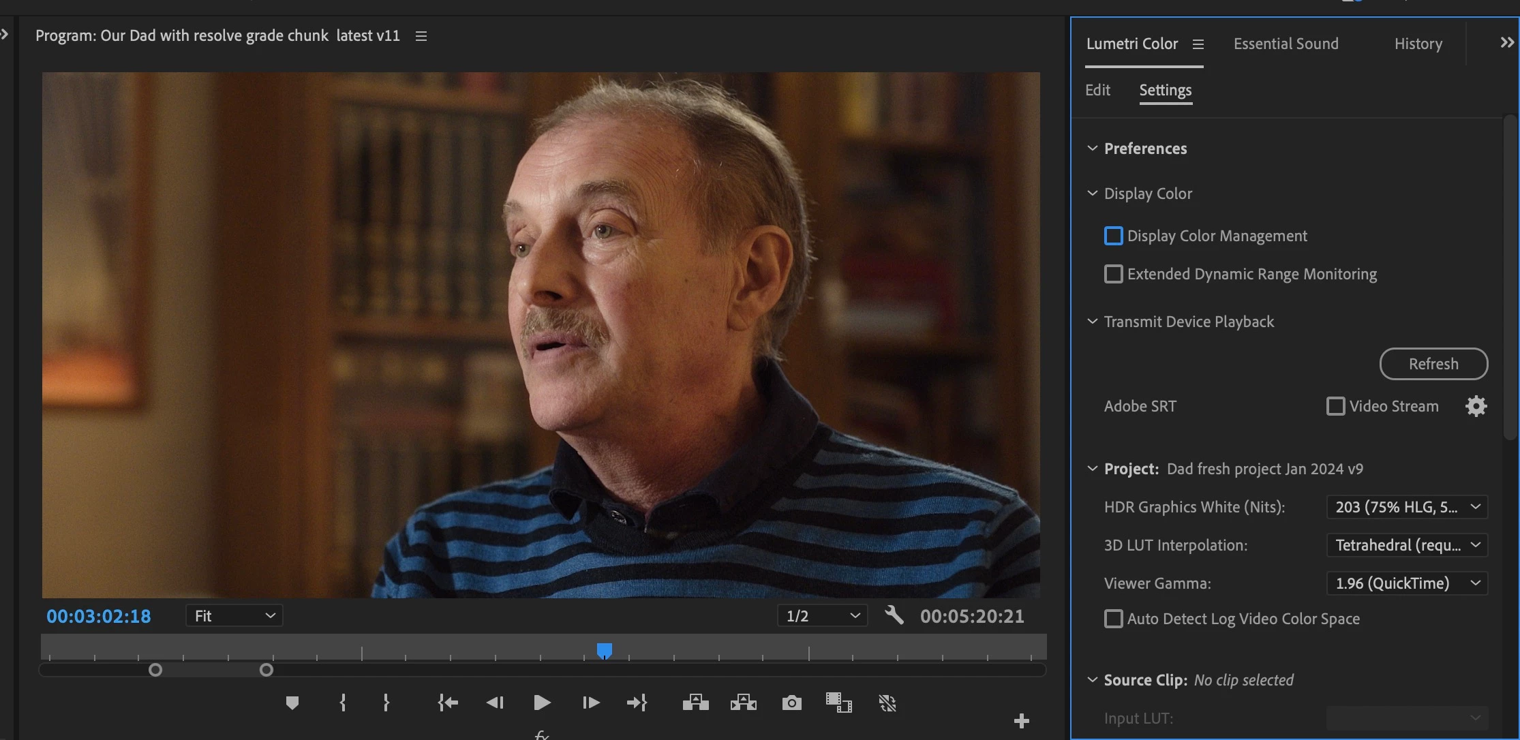
Task: Open Adobe SRT transmit settings gear
Action: [x=1476, y=406]
